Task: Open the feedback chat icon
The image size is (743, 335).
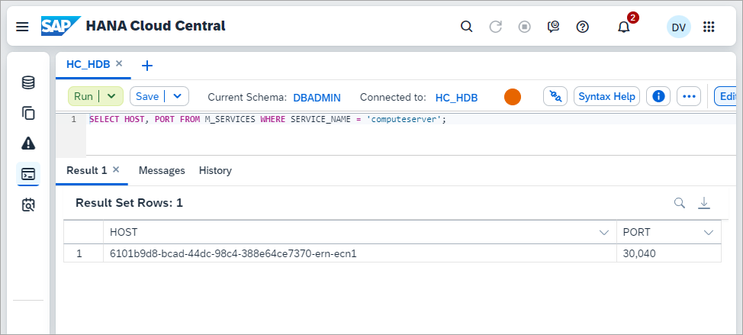Action: (553, 27)
